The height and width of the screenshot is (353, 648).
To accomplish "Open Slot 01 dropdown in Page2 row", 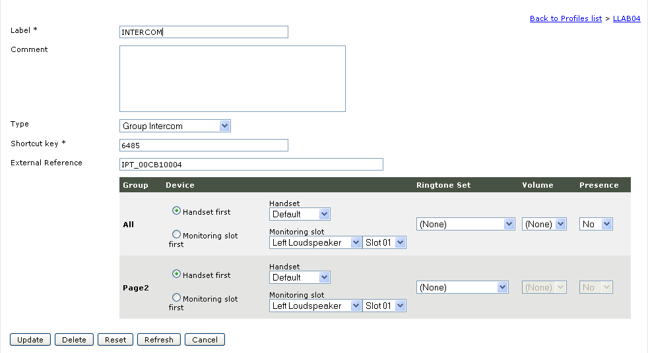I will tap(384, 306).
